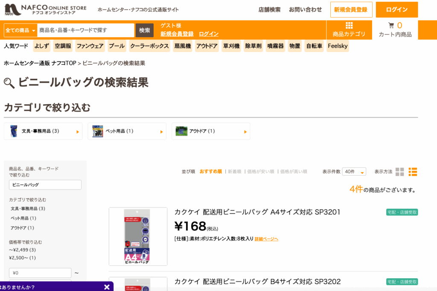The image size is (437, 291).
Task: Sort results by 価格が高い順
Action: pos(294,172)
